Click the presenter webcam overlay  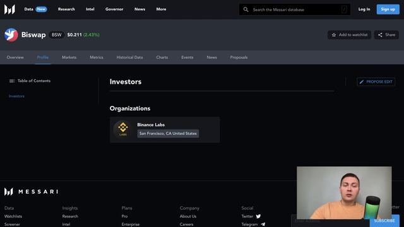(x=344, y=193)
